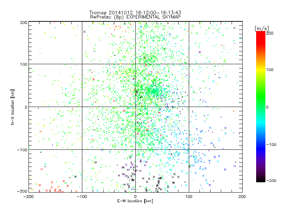This screenshot has height=214, width=285.
Task: Click the cyan band of the colorbar
Action: pos(261,122)
